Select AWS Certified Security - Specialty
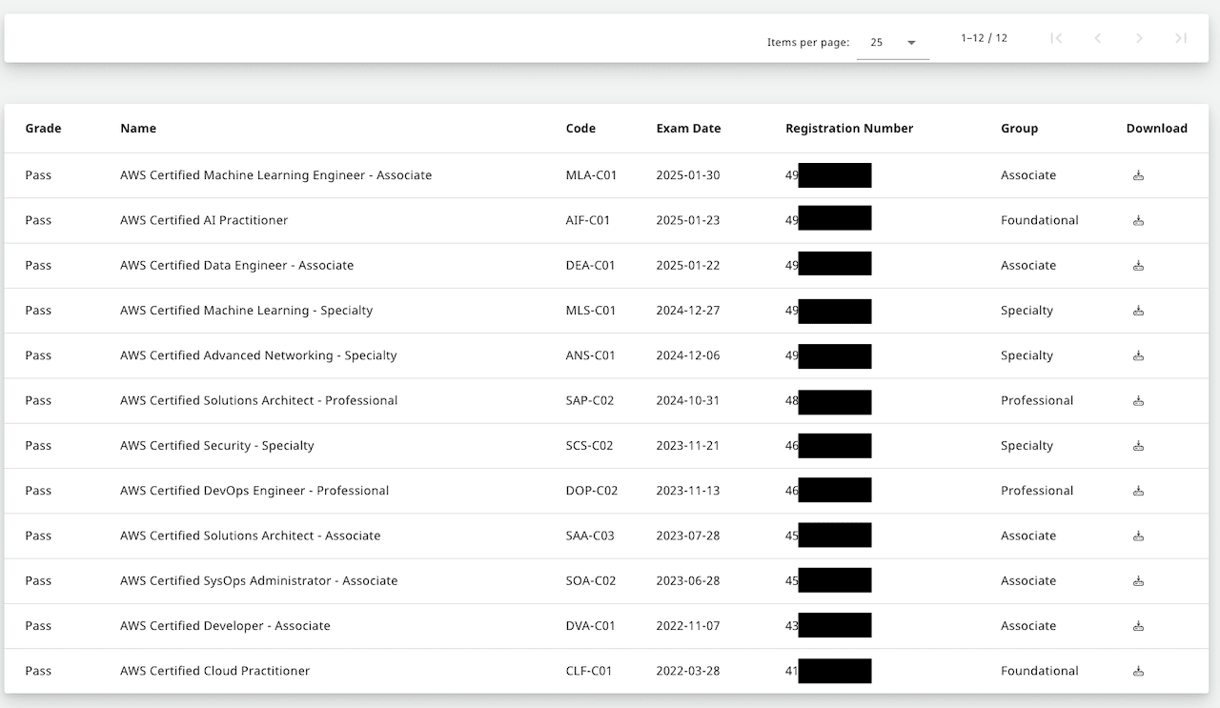 click(217, 445)
